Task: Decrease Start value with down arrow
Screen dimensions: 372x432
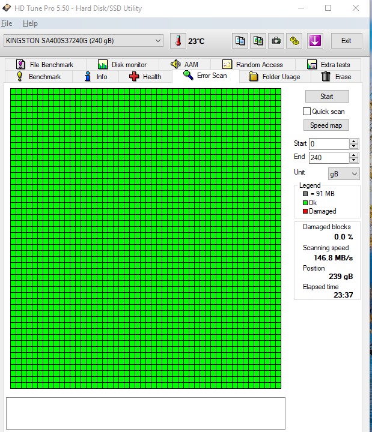Action: [x=353, y=146]
